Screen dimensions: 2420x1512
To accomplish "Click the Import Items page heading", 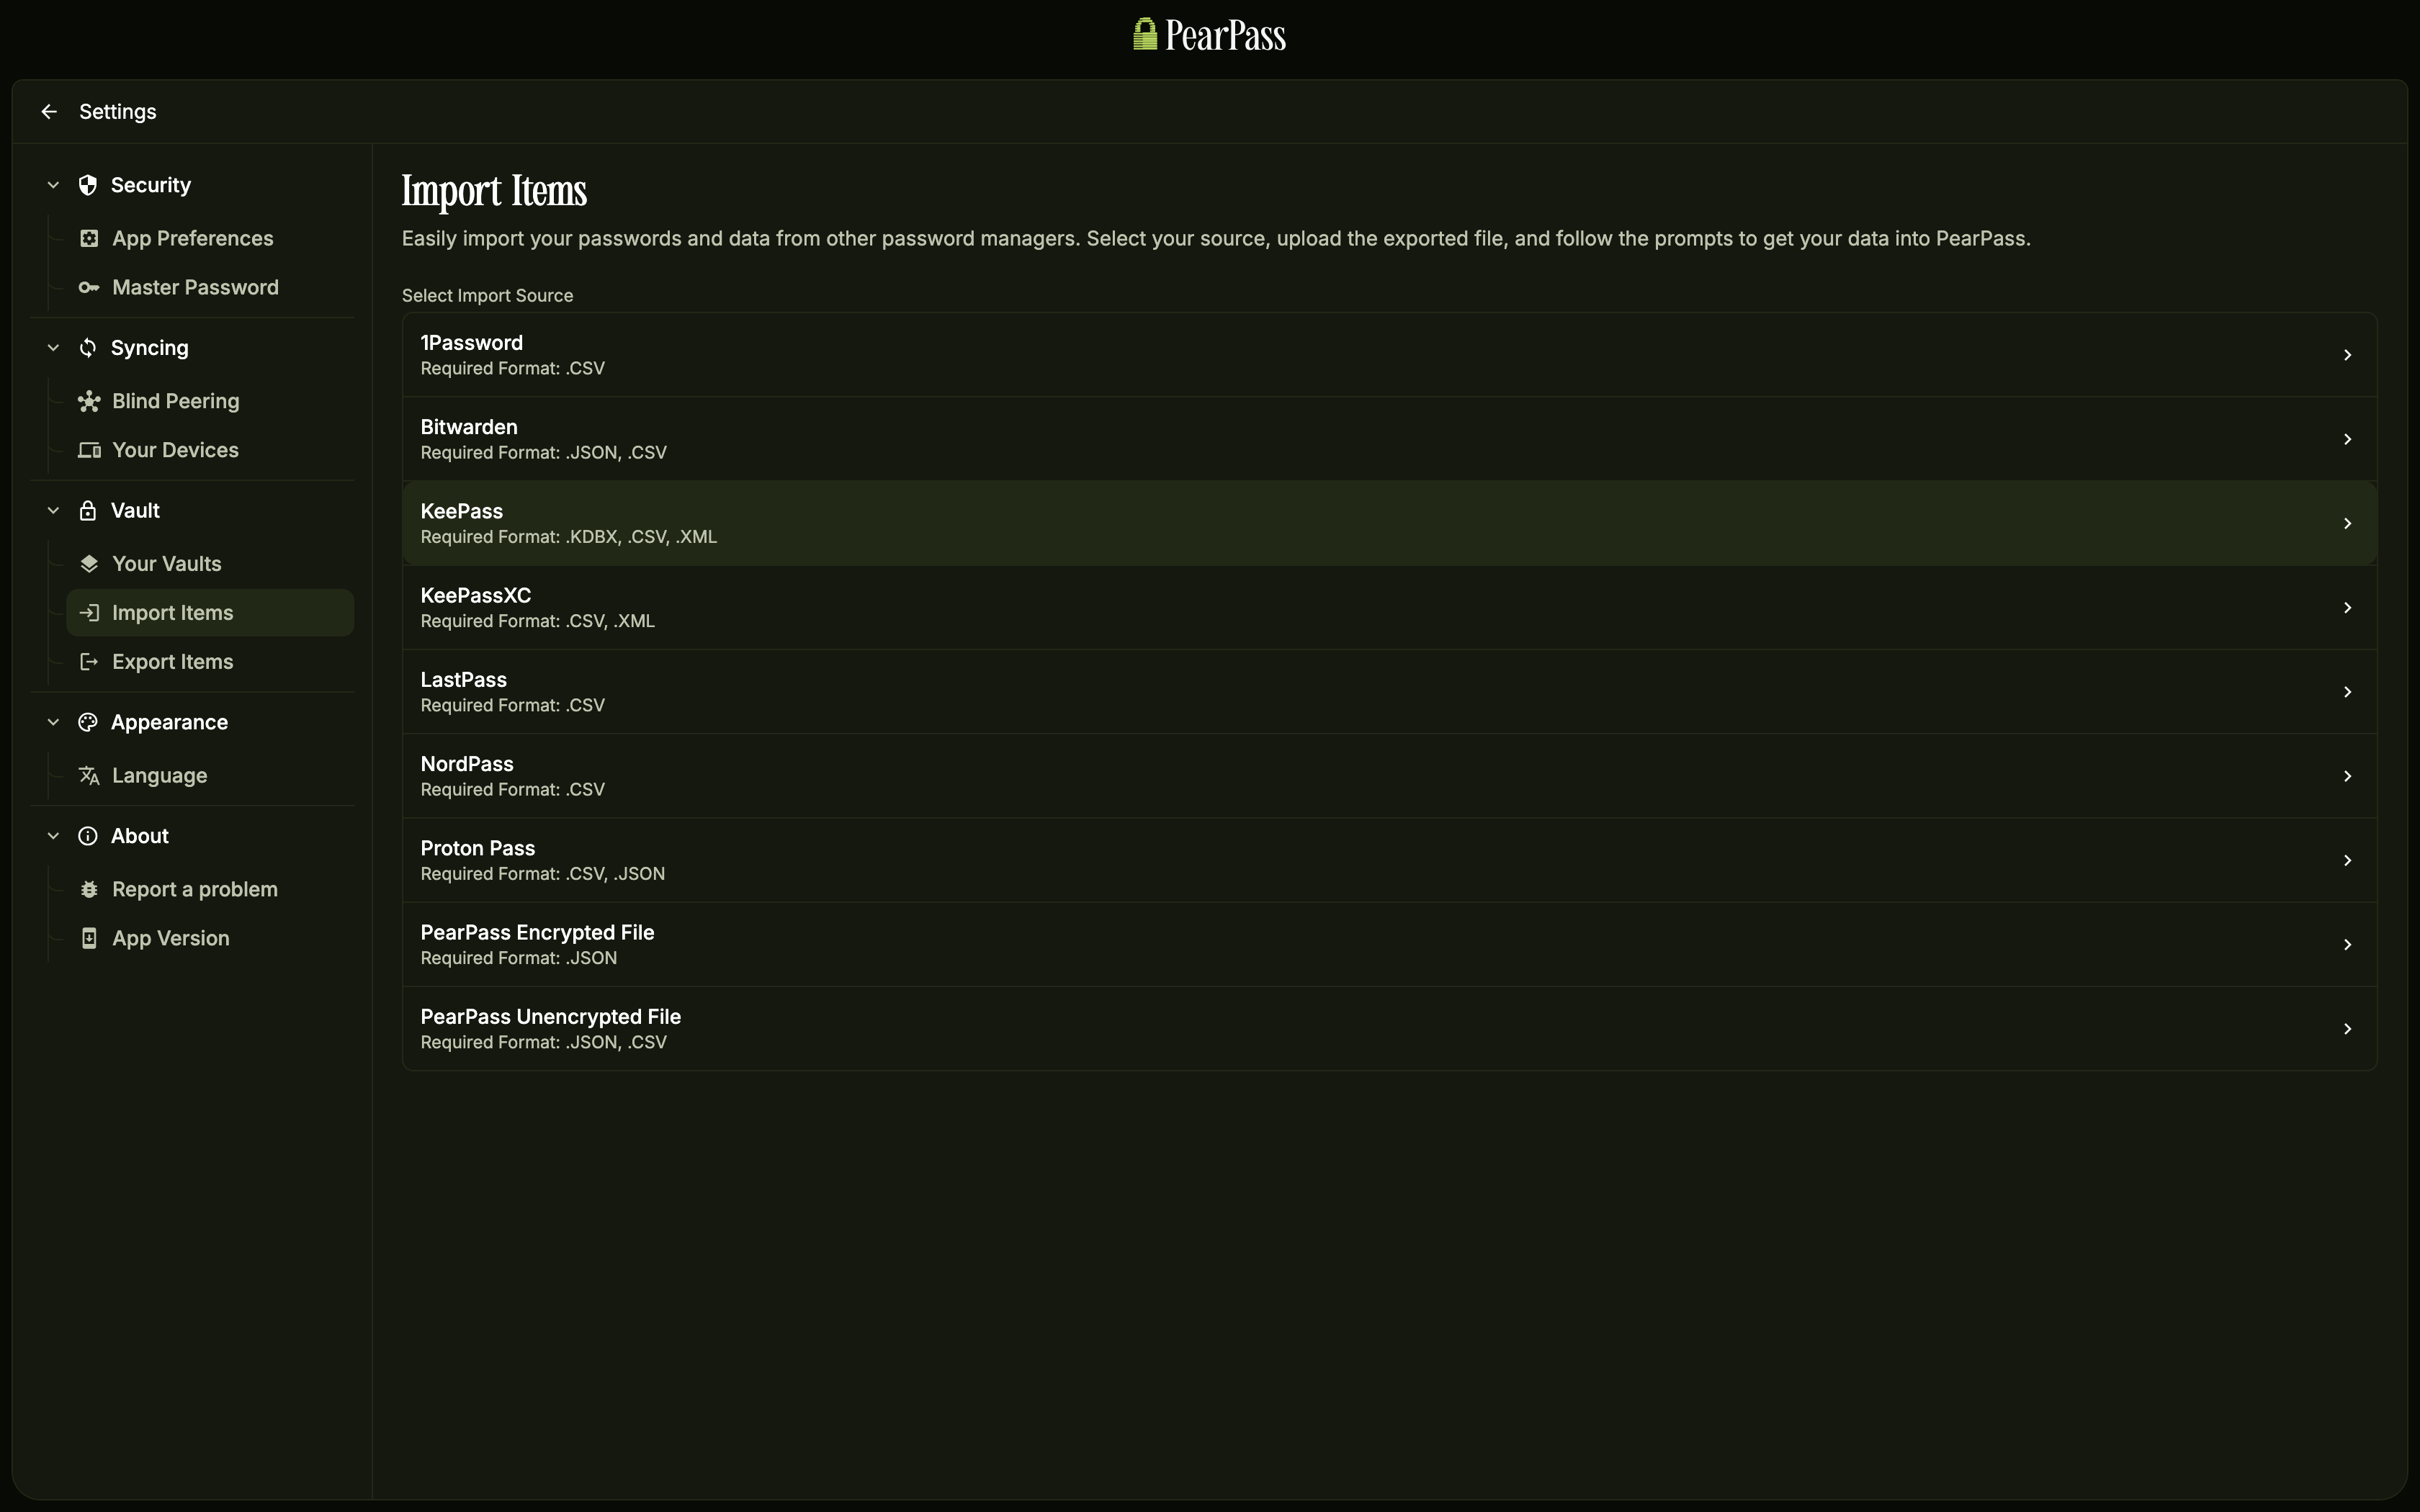I will pos(494,191).
